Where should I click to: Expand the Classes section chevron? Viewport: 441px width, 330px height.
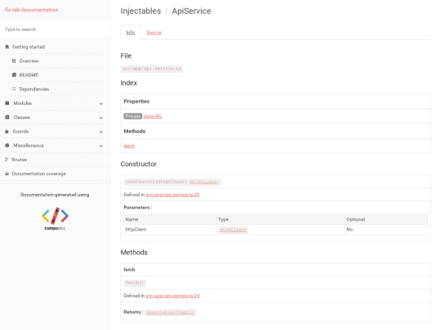coord(101,117)
